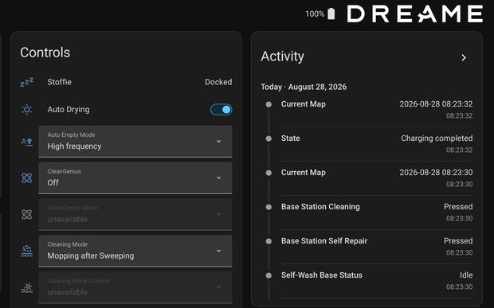The height and width of the screenshot is (308, 494).
Task: Open the Cleaning Mode dropdown
Action: coord(135,251)
